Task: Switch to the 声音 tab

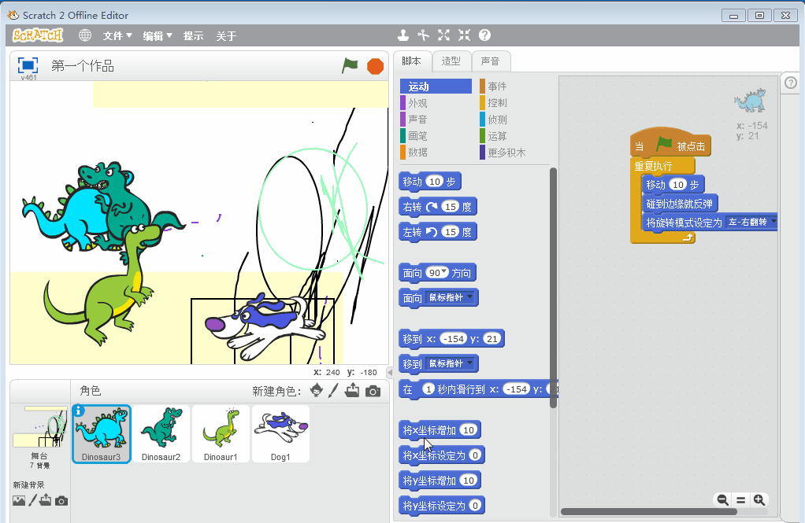Action: coord(490,61)
